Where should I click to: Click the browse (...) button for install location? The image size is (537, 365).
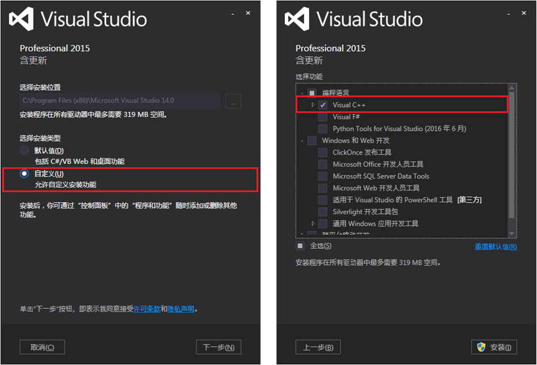pyautogui.click(x=233, y=101)
